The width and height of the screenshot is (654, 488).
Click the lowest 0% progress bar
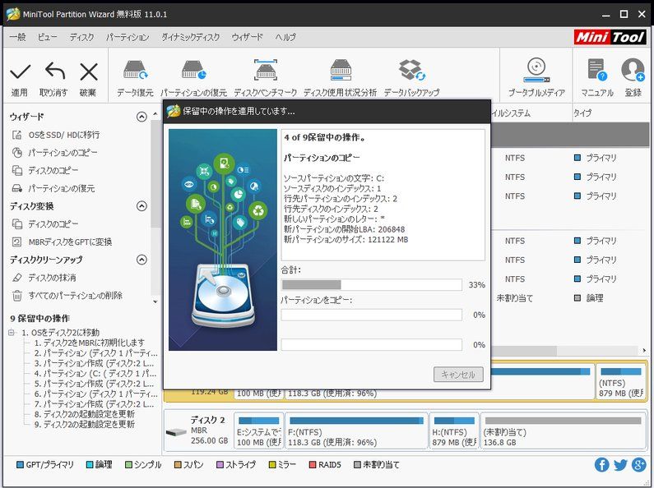pyautogui.click(x=372, y=345)
